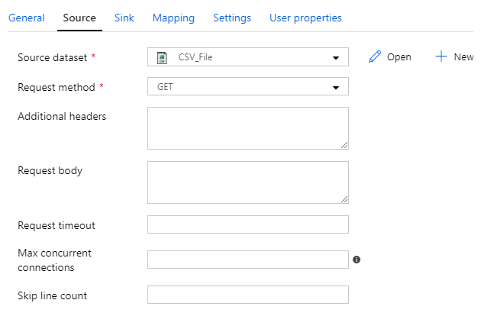This screenshot has width=481, height=313.
Task: Click the Request timeout input field
Action: pos(247,224)
